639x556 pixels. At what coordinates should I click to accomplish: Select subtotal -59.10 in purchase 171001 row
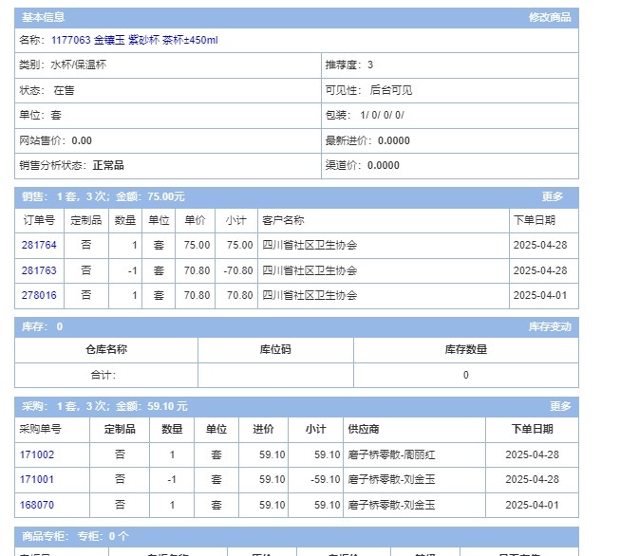[326, 479]
